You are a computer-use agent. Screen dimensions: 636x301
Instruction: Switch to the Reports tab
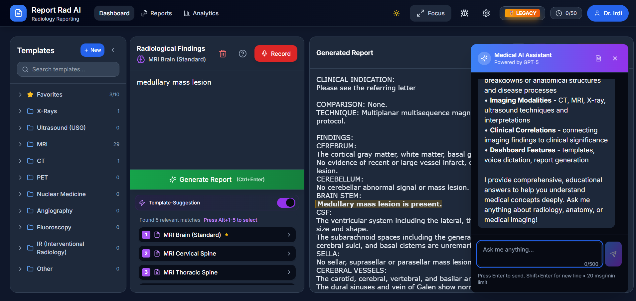pyautogui.click(x=156, y=13)
